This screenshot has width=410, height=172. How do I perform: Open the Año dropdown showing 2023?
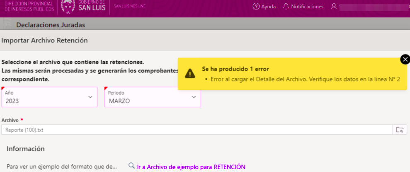pos(49,97)
